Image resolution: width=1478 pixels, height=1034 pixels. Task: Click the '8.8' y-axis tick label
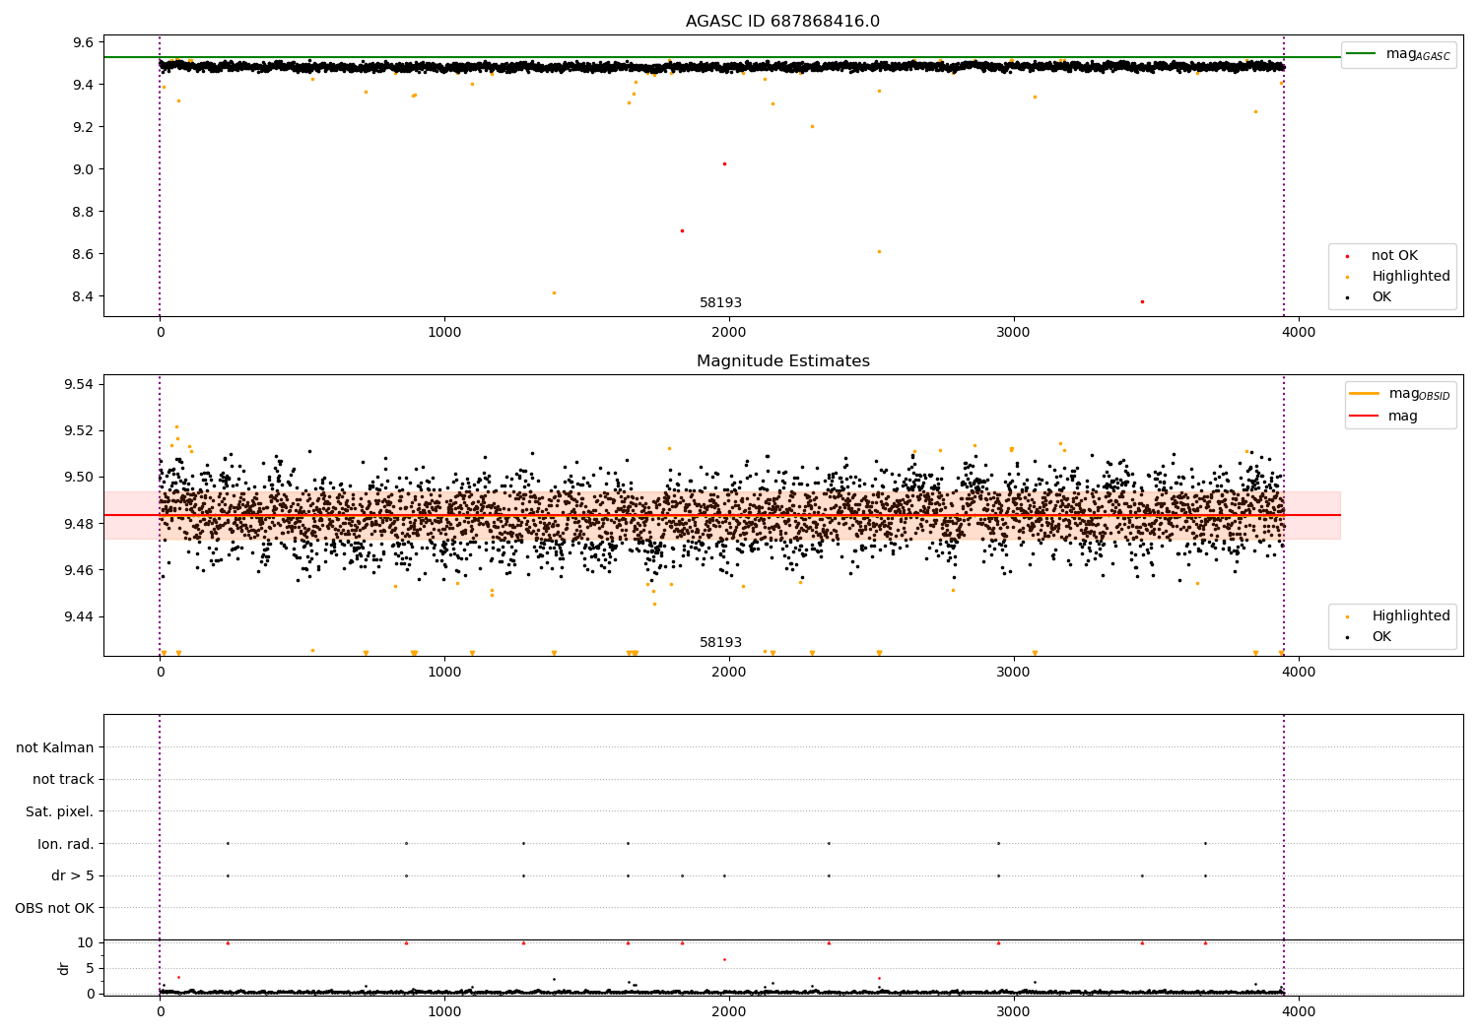tap(83, 212)
